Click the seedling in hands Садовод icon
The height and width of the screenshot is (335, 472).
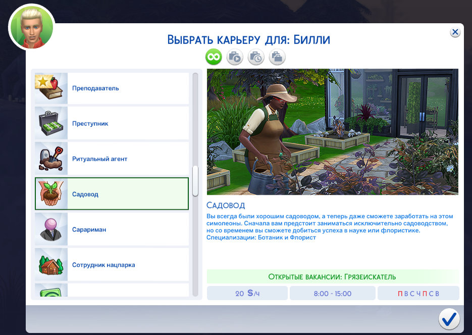click(51, 194)
